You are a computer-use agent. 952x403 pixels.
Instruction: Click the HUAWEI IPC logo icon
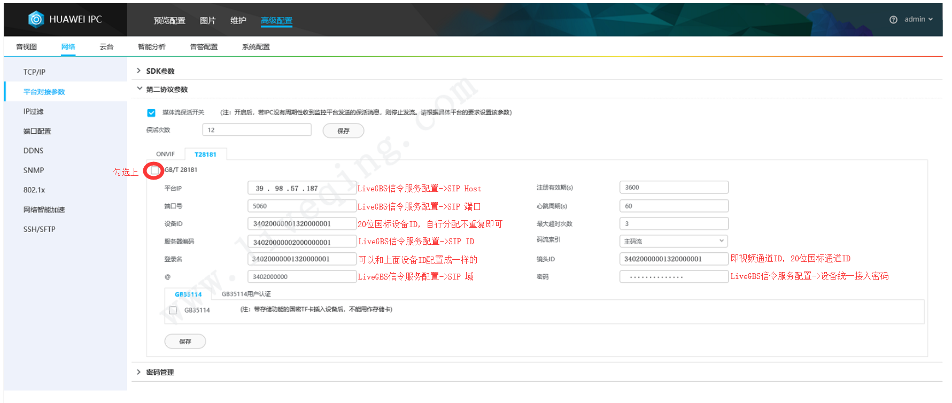[36, 19]
